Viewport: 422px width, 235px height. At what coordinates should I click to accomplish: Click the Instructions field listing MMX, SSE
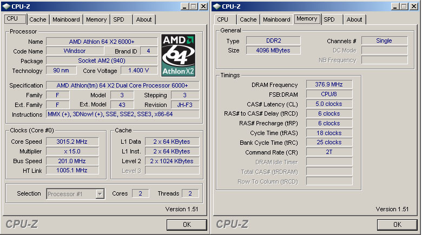point(122,115)
